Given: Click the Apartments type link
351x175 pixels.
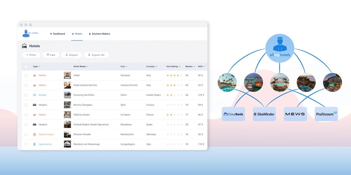Looking at the screenshot, I should click(x=45, y=144).
